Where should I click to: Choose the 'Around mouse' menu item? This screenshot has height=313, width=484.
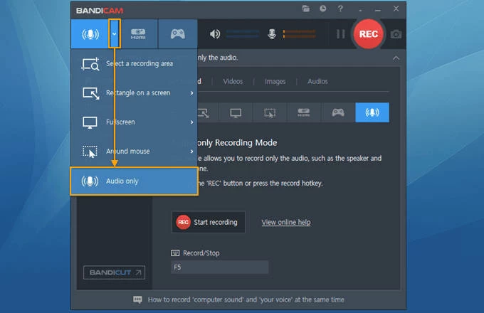134,152
